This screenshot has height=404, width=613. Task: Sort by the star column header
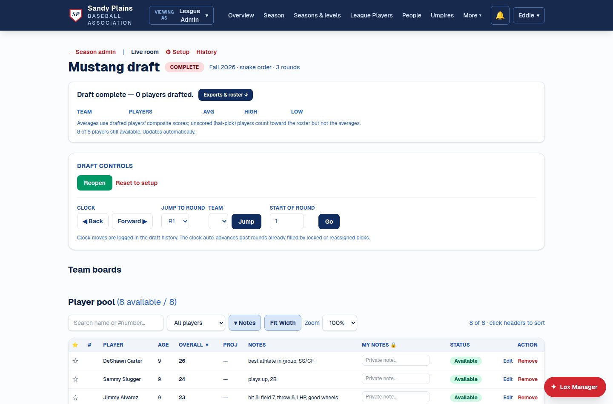[x=75, y=345]
